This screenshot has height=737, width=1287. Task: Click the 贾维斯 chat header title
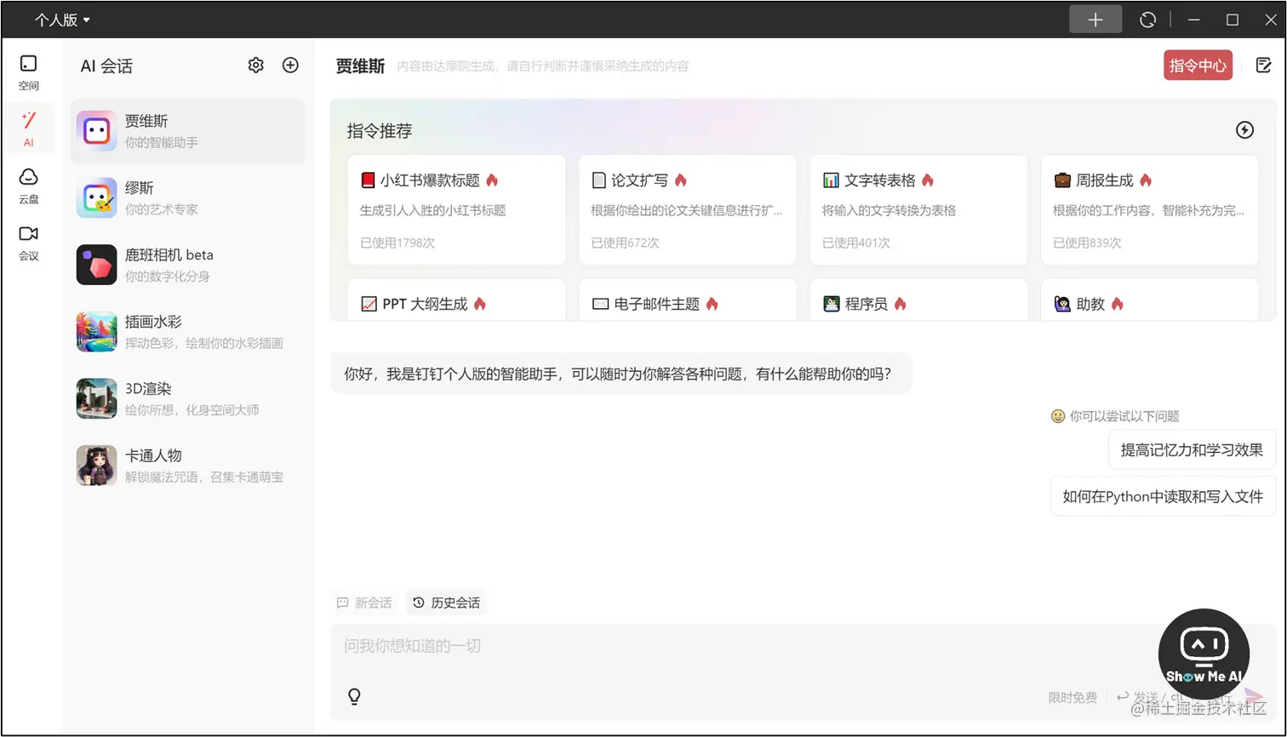(360, 66)
